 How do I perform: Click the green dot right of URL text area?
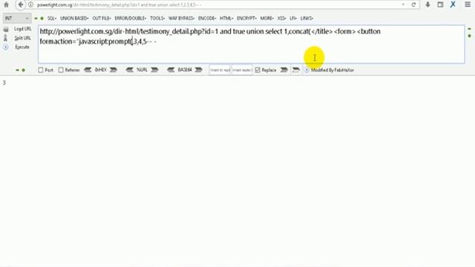[470, 36]
